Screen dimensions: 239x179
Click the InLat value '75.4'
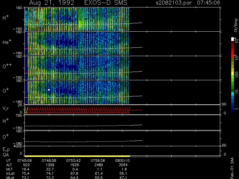26,173
